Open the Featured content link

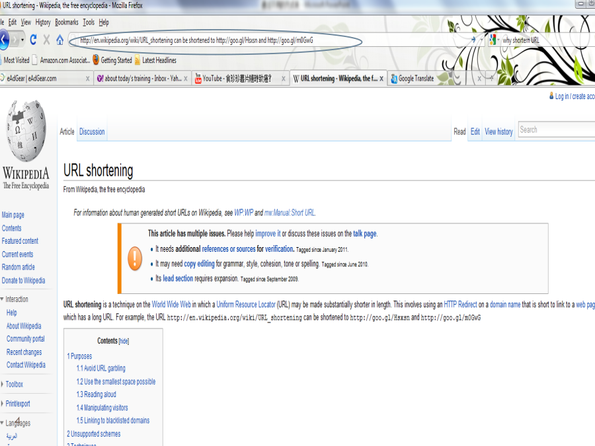[x=20, y=241]
